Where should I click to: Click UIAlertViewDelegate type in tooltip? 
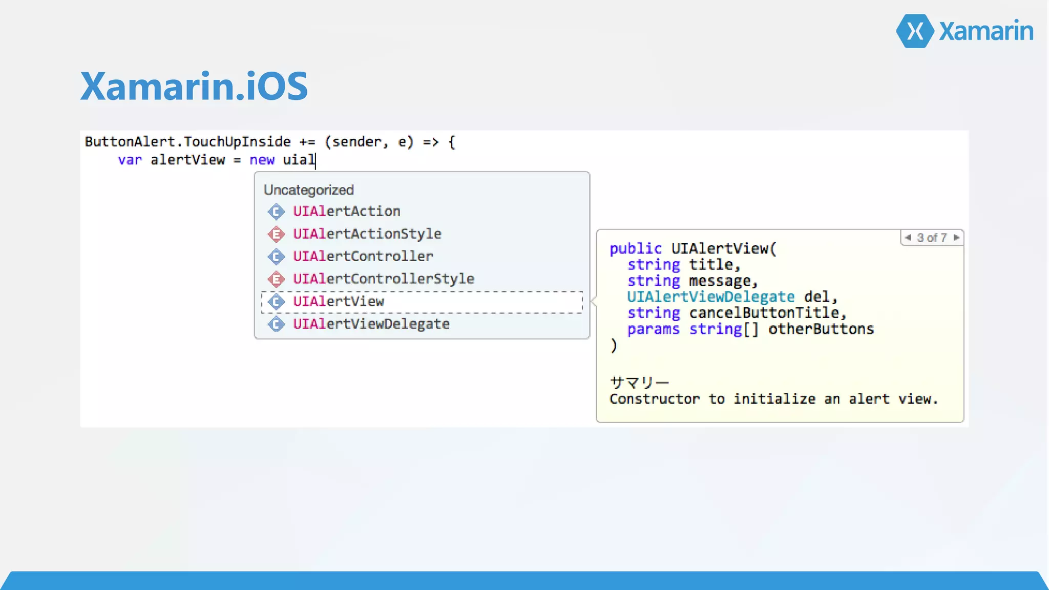(711, 297)
